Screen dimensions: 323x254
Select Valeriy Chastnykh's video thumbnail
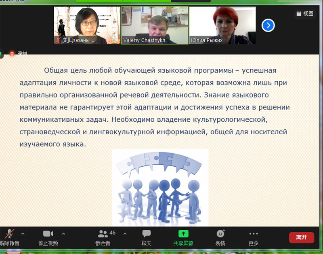coord(155,25)
